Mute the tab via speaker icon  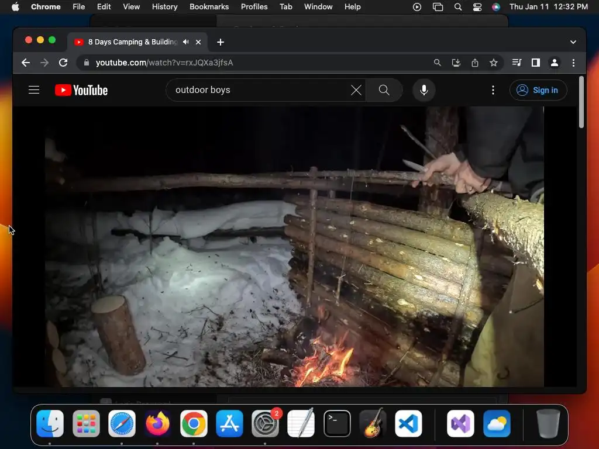pos(185,42)
